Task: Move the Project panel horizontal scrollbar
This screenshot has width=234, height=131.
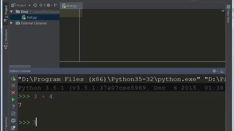Action: (20, 66)
